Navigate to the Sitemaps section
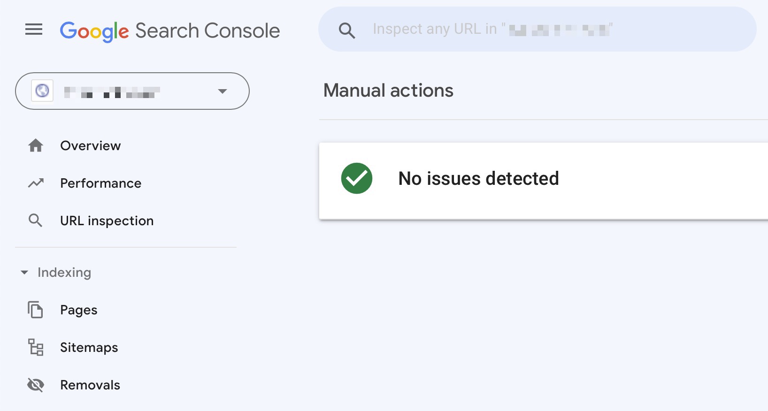This screenshot has width=768, height=411. (x=89, y=347)
